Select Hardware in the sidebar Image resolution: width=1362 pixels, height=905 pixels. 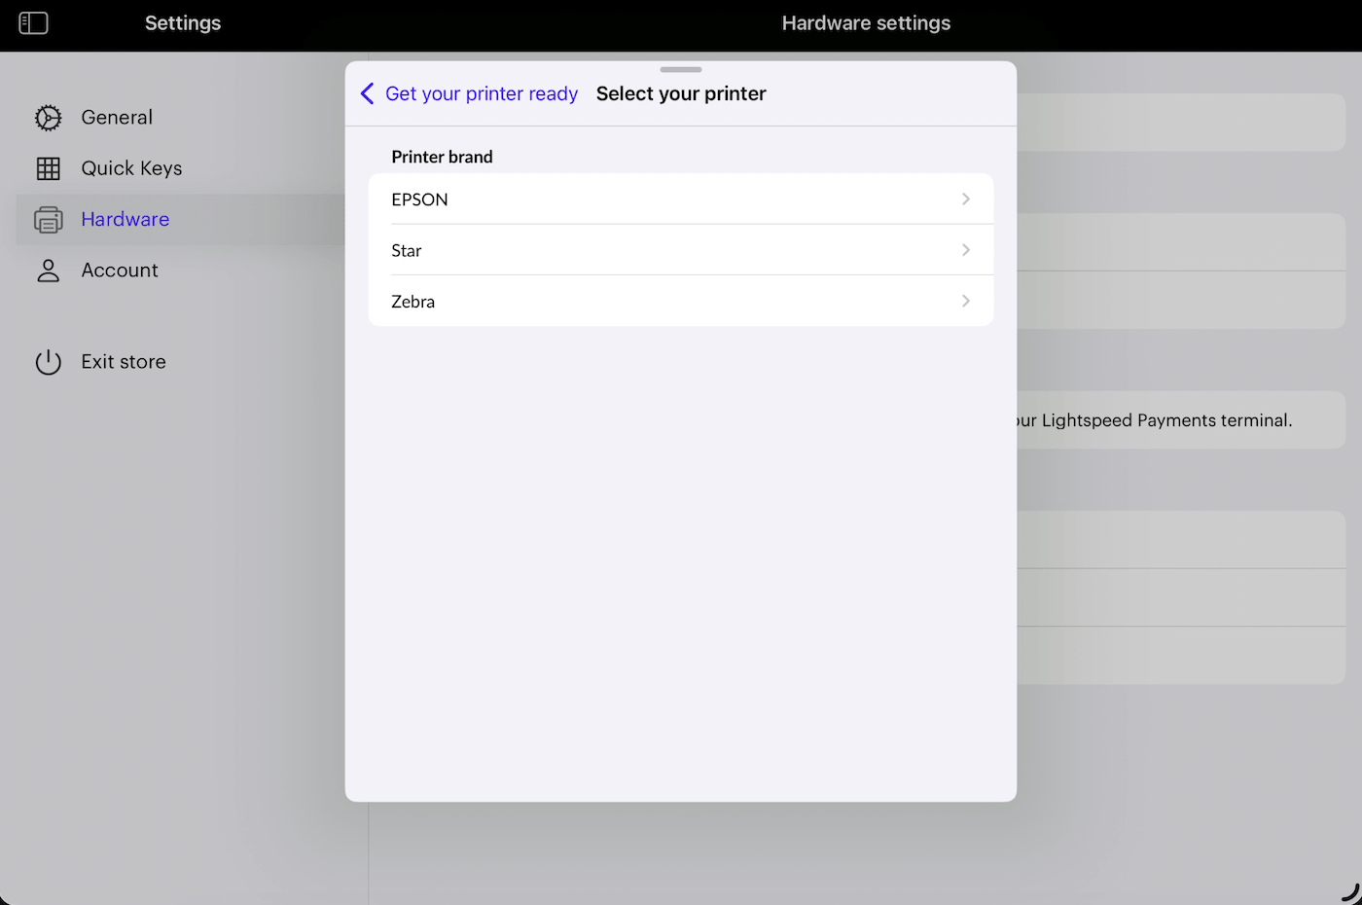[125, 220]
